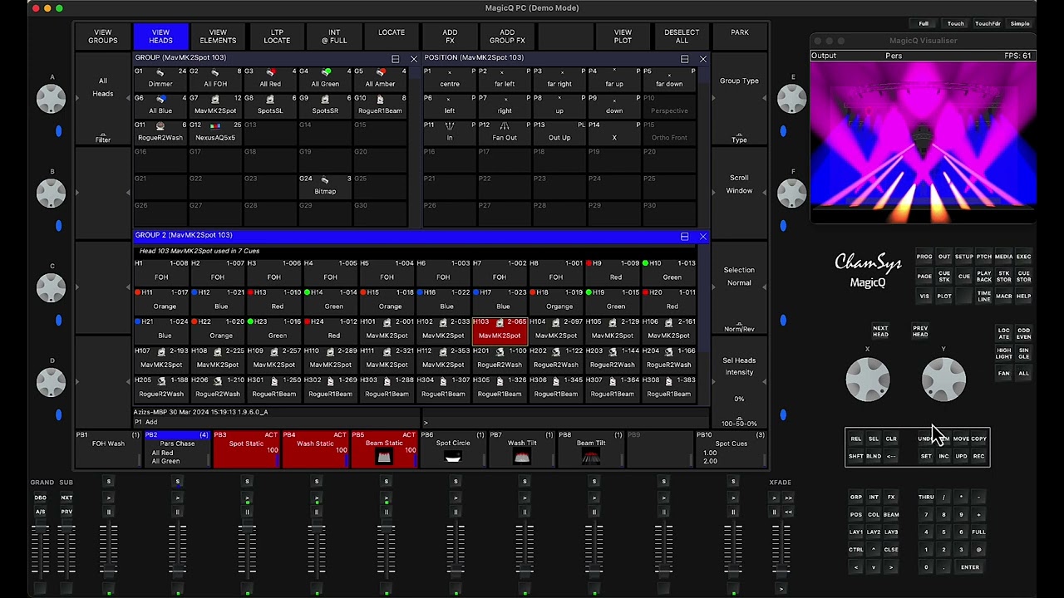Image resolution: width=1064 pixels, height=598 pixels.
Task: Select the All Green group G4
Action: click(x=325, y=78)
